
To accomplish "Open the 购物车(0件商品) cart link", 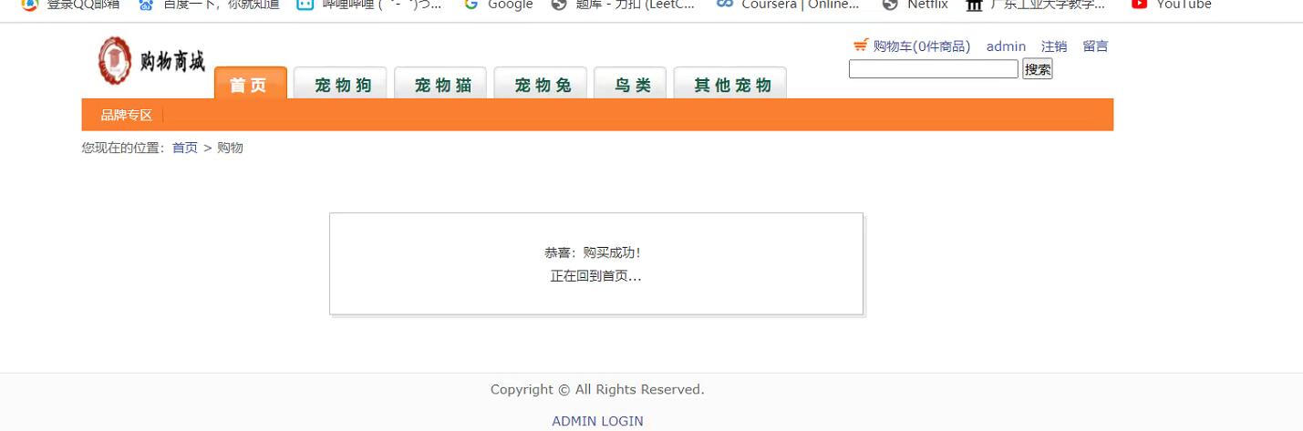I will pos(922,46).
